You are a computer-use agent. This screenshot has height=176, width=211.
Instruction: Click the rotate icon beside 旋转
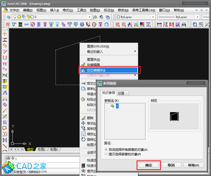83,139
